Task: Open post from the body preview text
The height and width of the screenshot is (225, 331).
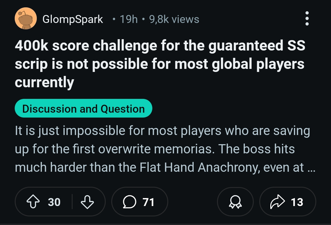Action: [x=165, y=149]
